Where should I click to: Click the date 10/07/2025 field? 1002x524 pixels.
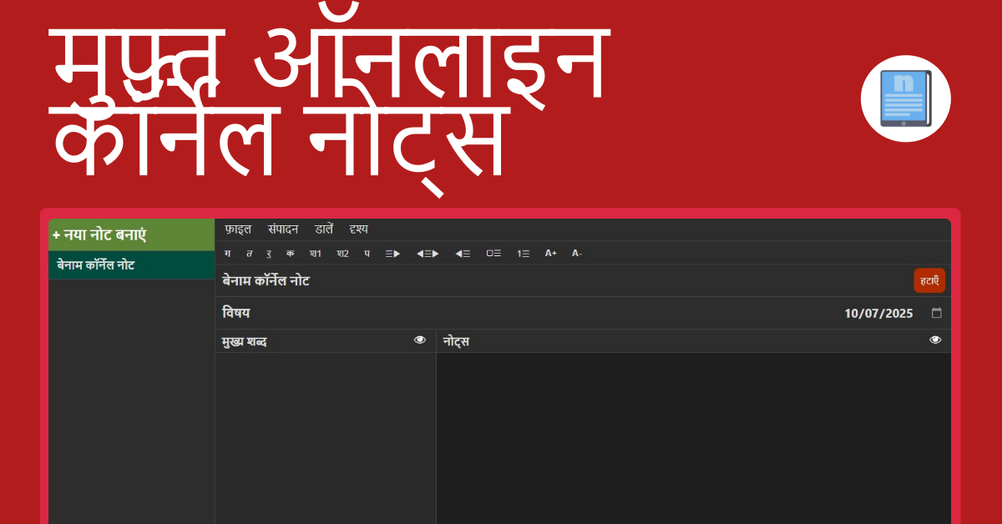click(878, 314)
